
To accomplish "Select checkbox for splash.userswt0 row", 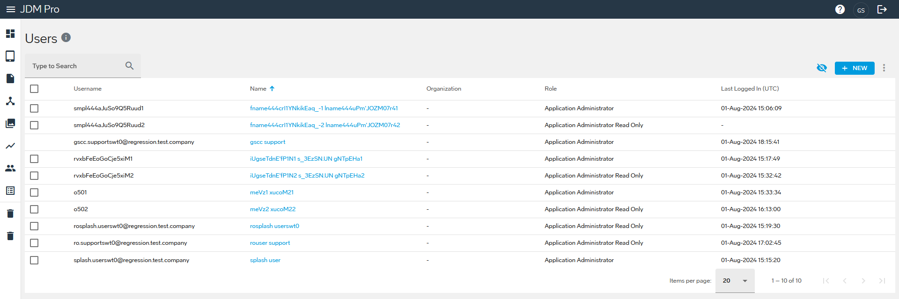I will [x=34, y=260].
